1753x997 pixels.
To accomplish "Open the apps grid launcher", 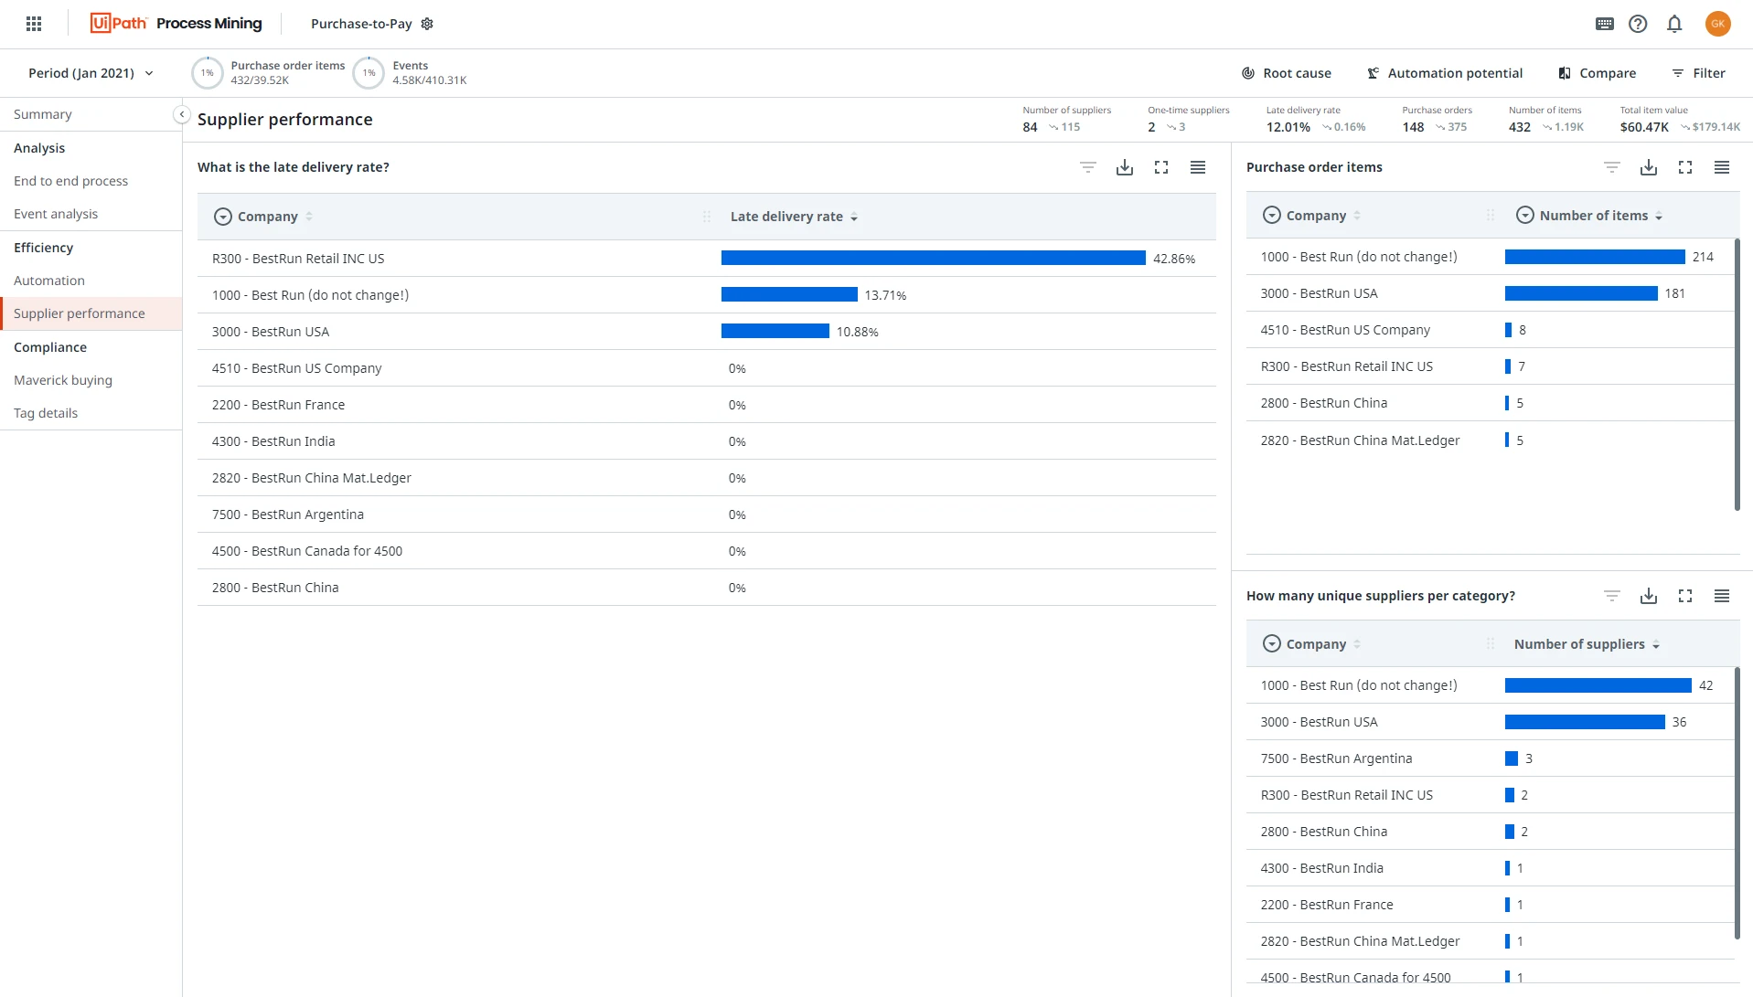I will click(x=34, y=24).
